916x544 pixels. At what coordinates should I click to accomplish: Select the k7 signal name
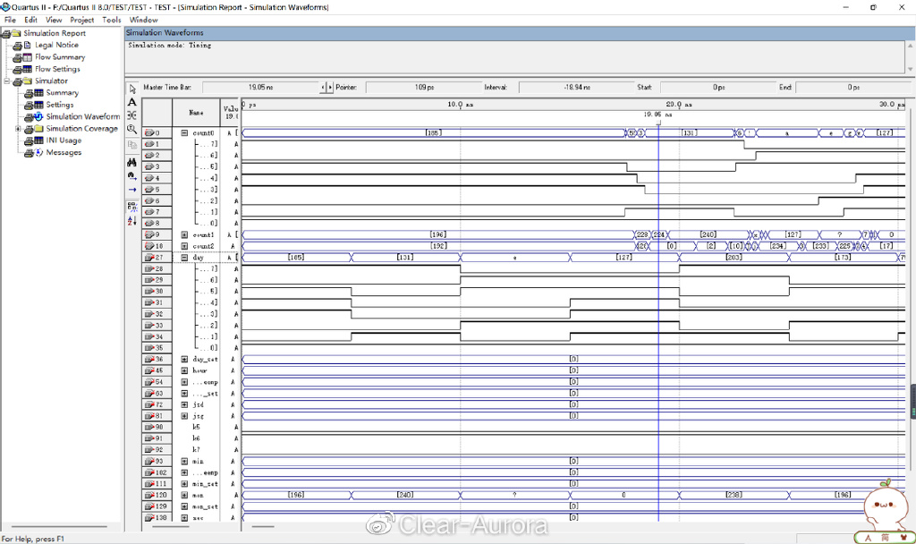(x=196, y=450)
